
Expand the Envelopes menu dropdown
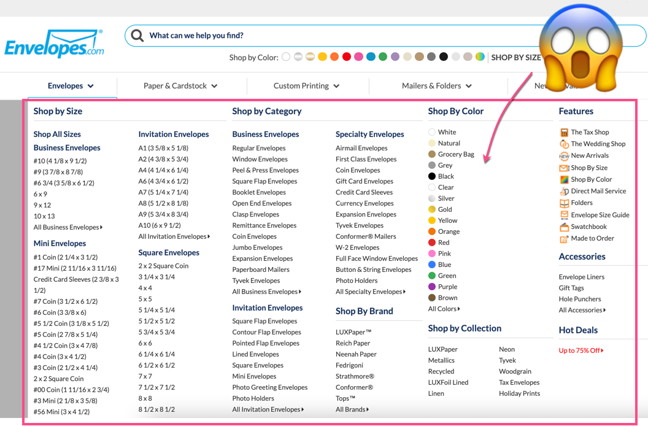point(71,86)
